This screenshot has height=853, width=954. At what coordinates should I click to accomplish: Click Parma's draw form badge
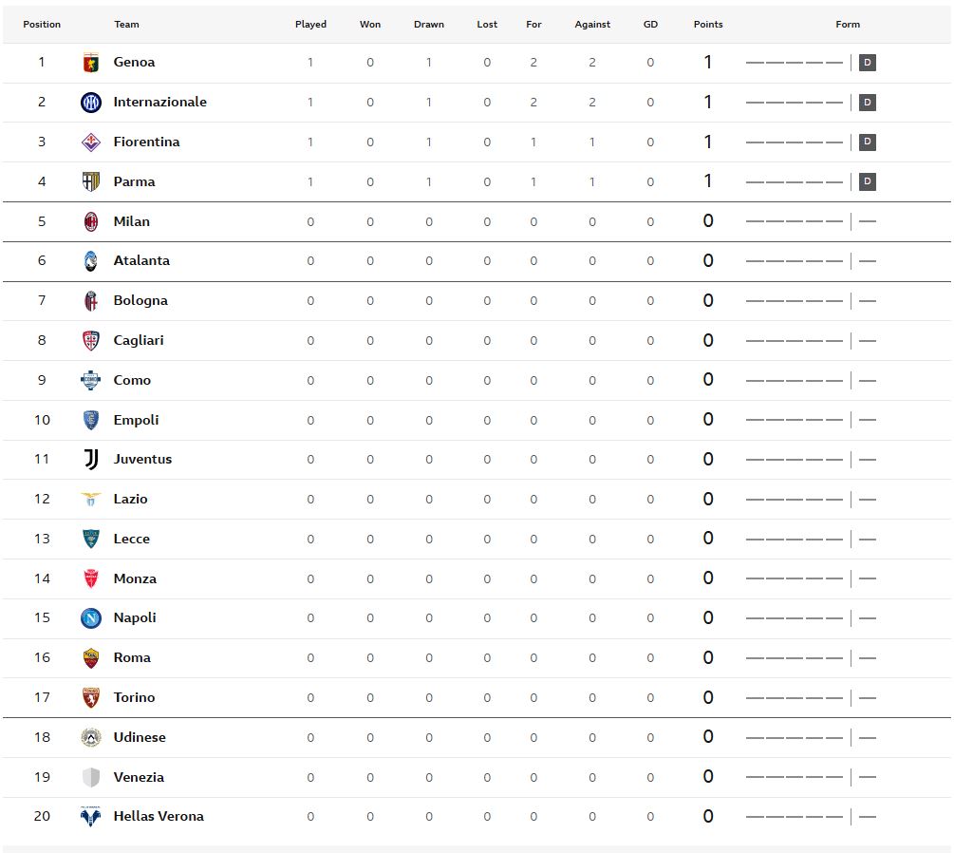[x=867, y=181]
